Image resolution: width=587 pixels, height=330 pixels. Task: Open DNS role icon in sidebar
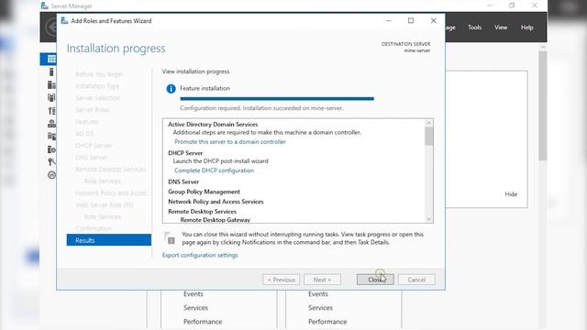pos(51,124)
